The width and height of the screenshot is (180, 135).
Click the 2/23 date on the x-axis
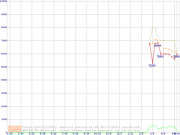click(x=10, y=134)
